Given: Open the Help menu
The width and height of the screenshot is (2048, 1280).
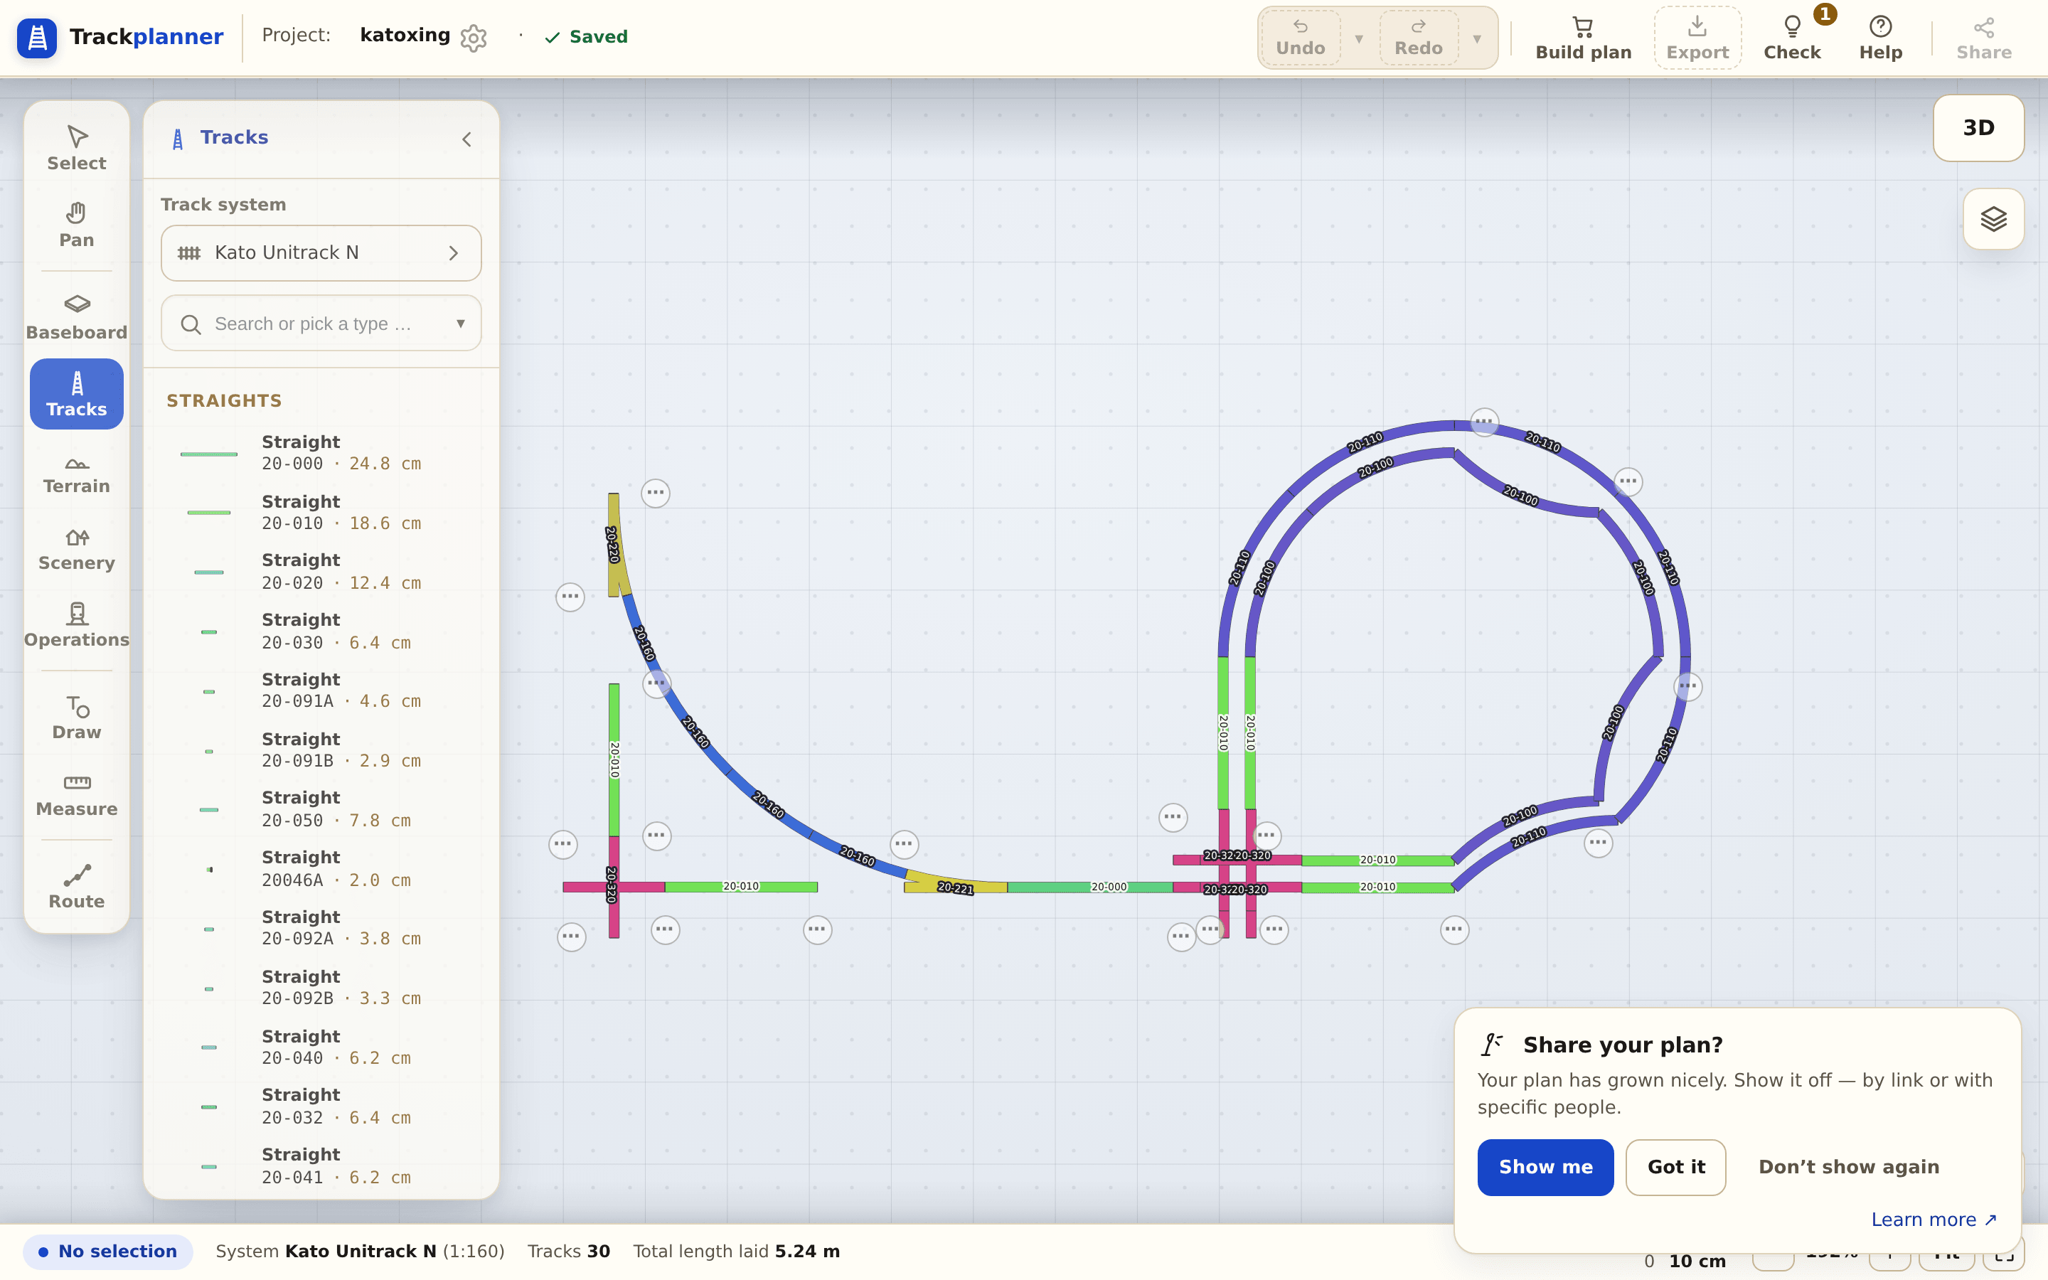Looking at the screenshot, I should [1880, 38].
